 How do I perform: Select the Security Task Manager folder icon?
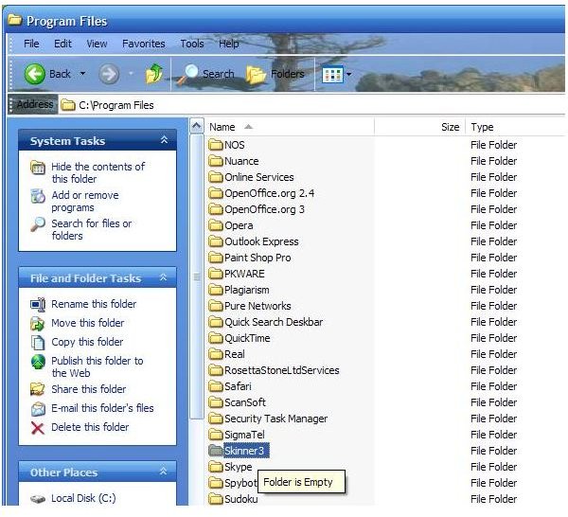pyautogui.click(x=216, y=419)
